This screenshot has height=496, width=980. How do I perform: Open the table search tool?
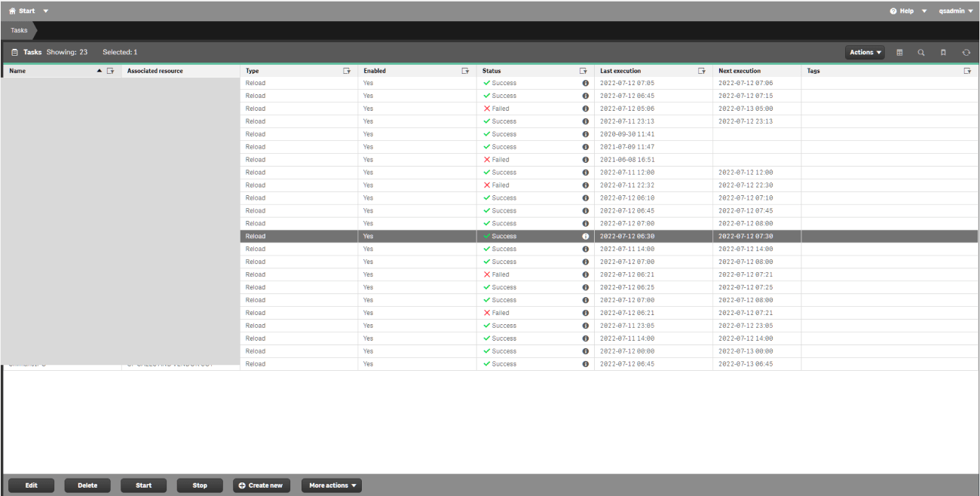[x=921, y=52]
